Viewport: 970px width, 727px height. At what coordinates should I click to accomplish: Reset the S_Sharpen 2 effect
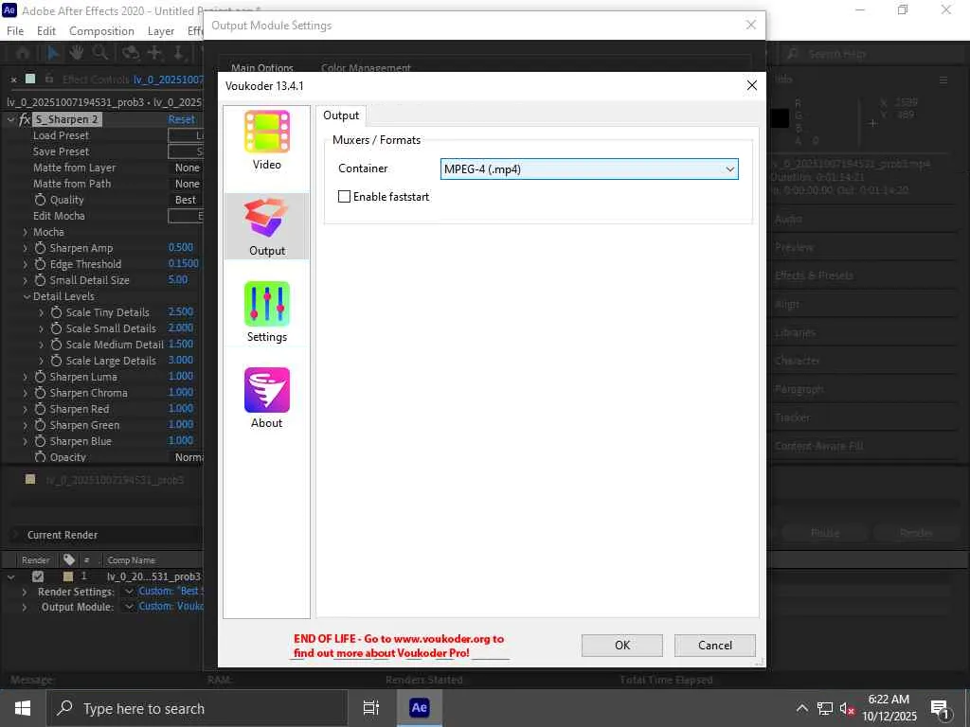[x=181, y=119]
